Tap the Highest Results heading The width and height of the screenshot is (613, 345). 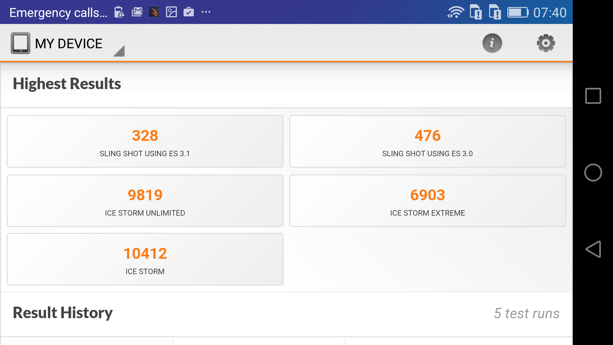(67, 84)
